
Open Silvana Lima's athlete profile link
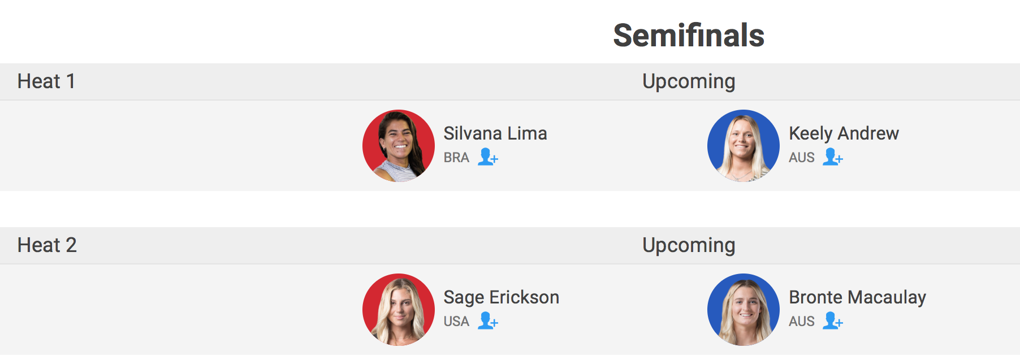[x=495, y=133]
